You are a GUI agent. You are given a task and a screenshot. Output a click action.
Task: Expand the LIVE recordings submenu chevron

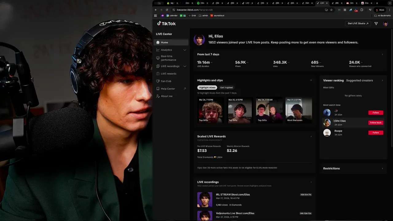(x=185, y=66)
